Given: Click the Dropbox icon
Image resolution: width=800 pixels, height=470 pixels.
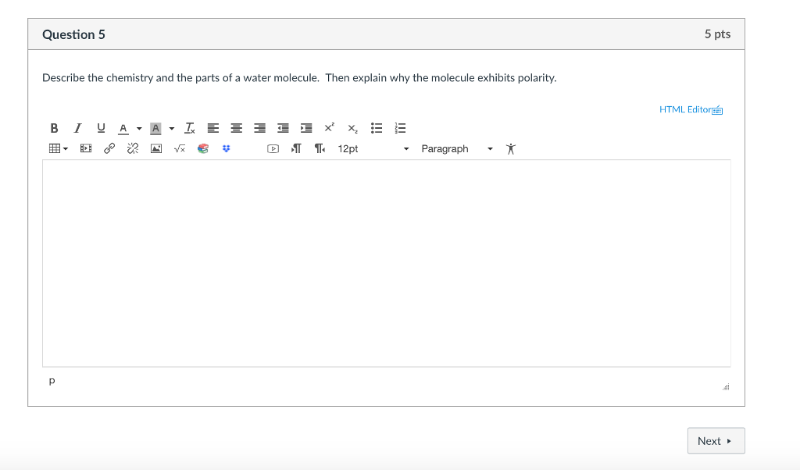Looking at the screenshot, I should coord(227,148).
